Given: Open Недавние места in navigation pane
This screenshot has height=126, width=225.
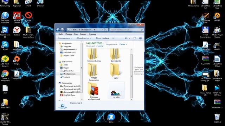Looking at the screenshot, I should 70,49.
